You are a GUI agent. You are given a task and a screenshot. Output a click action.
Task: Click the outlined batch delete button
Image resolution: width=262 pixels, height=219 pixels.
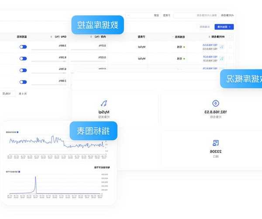click(x=205, y=27)
